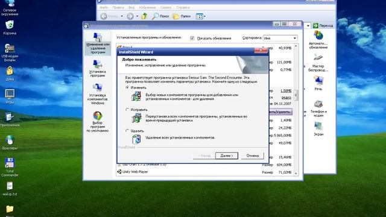This screenshot has width=386, height=217.
Task: Open the Игры desktop icon
Action: tap(10, 96)
